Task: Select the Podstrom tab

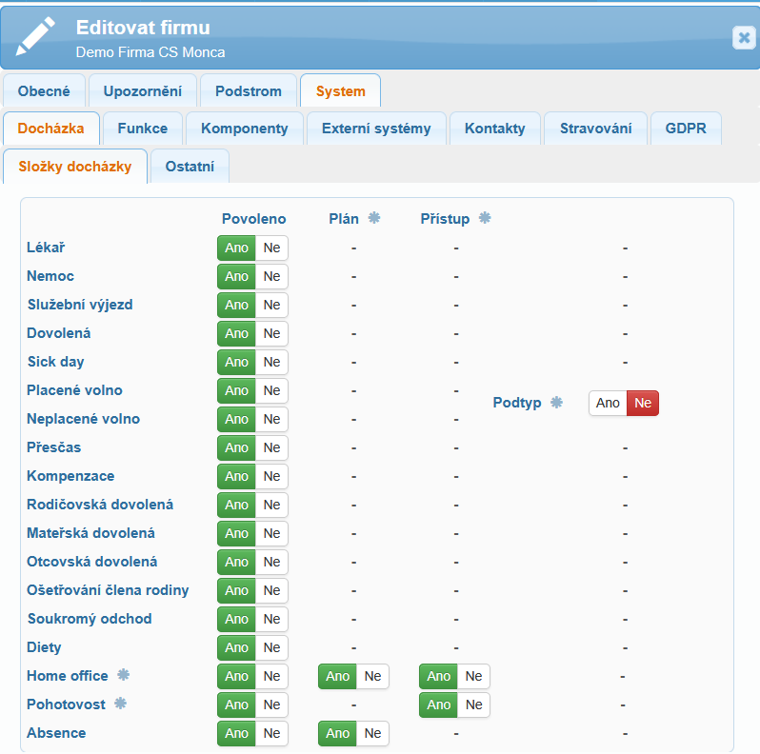Action: pyautogui.click(x=249, y=91)
